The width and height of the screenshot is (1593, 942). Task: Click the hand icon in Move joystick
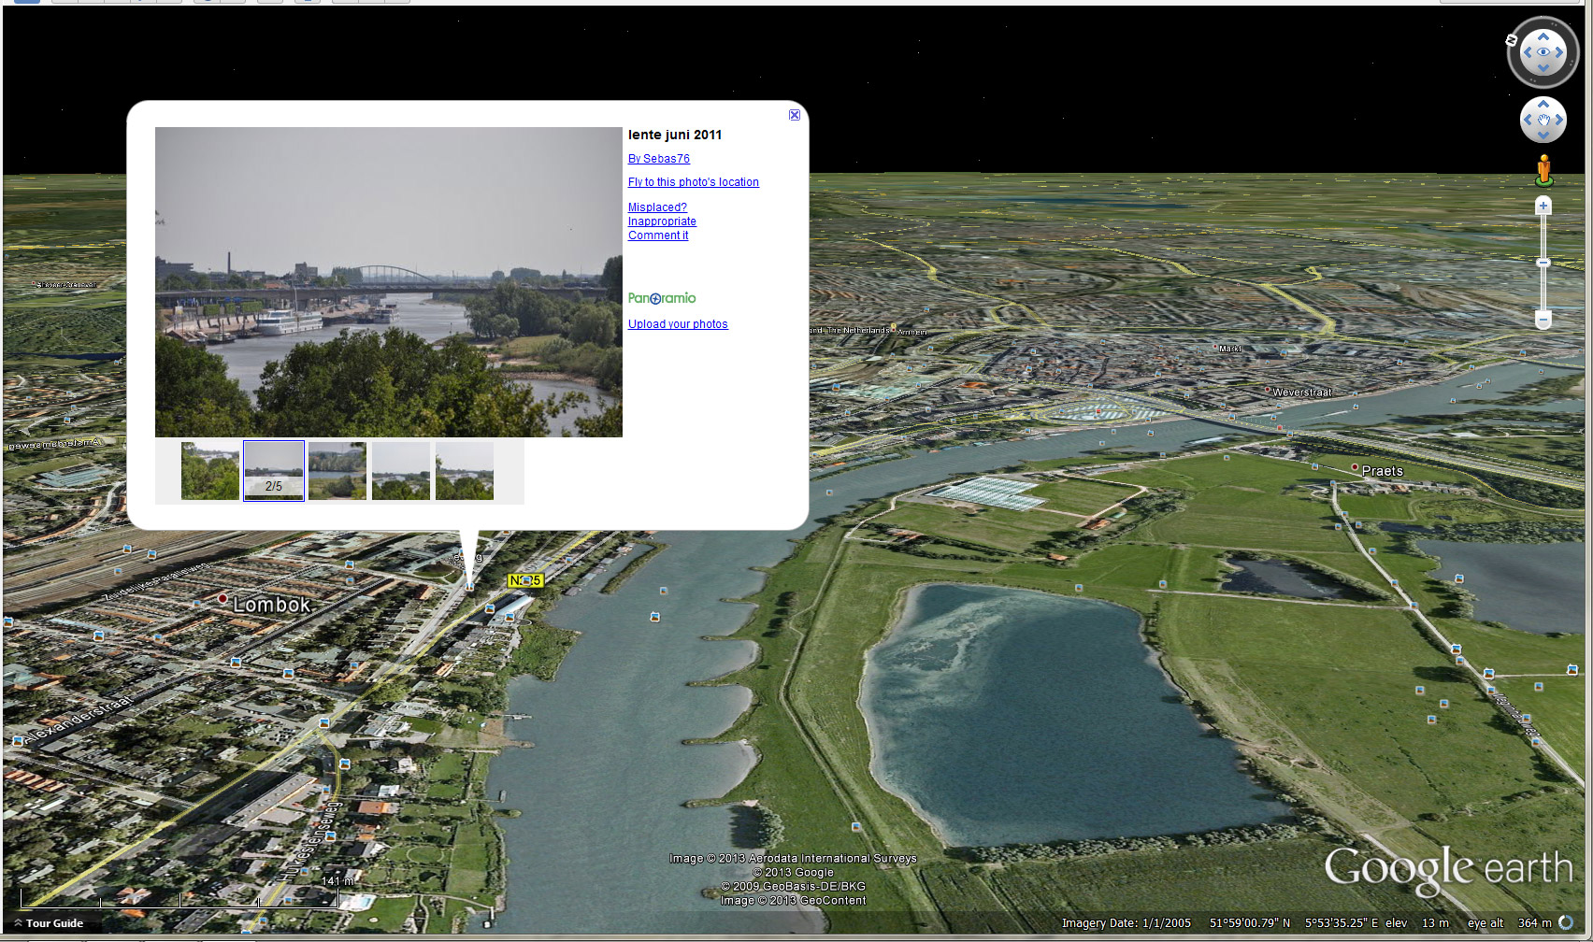pos(1543,120)
